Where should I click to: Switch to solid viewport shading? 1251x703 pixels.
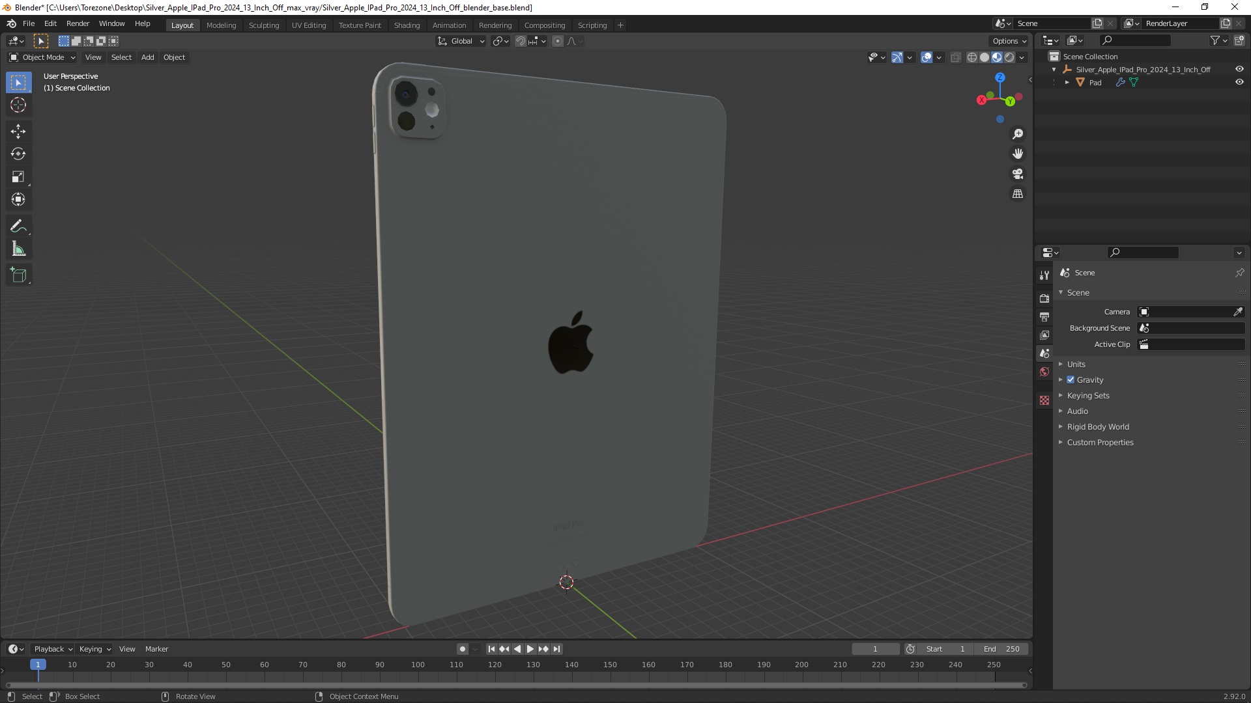(985, 57)
